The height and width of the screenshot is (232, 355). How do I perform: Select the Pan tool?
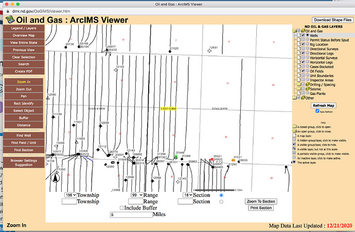click(24, 96)
